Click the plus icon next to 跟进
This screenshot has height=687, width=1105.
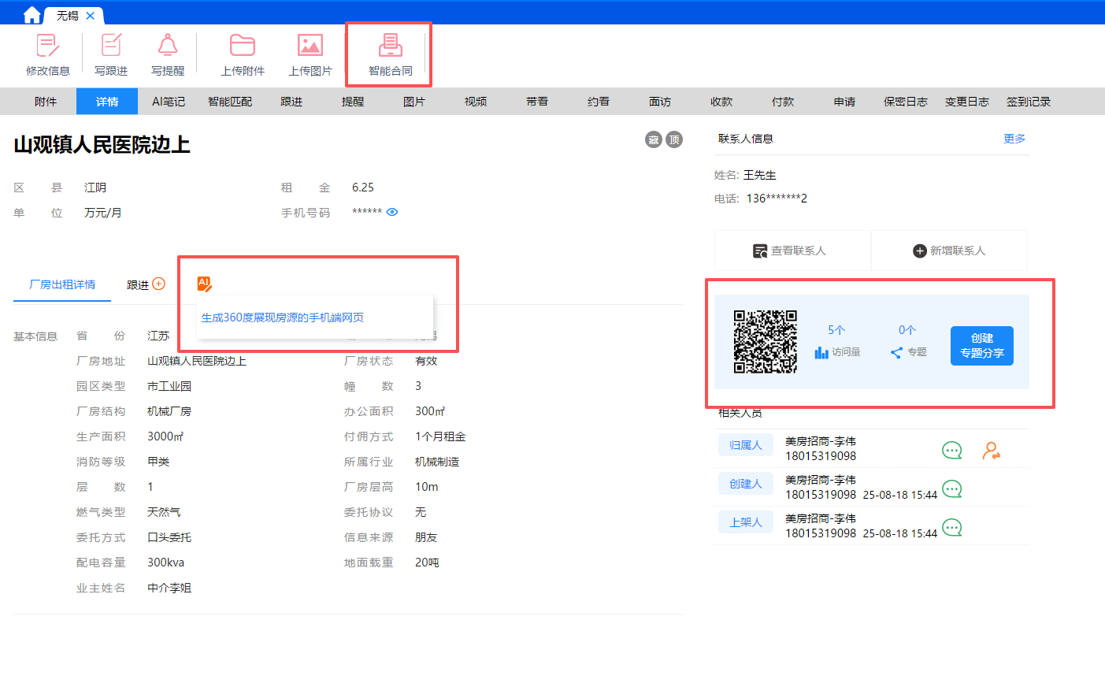point(159,284)
